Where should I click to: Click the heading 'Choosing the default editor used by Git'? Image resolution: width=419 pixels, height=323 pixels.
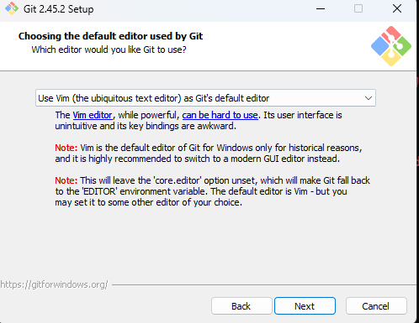(110, 36)
